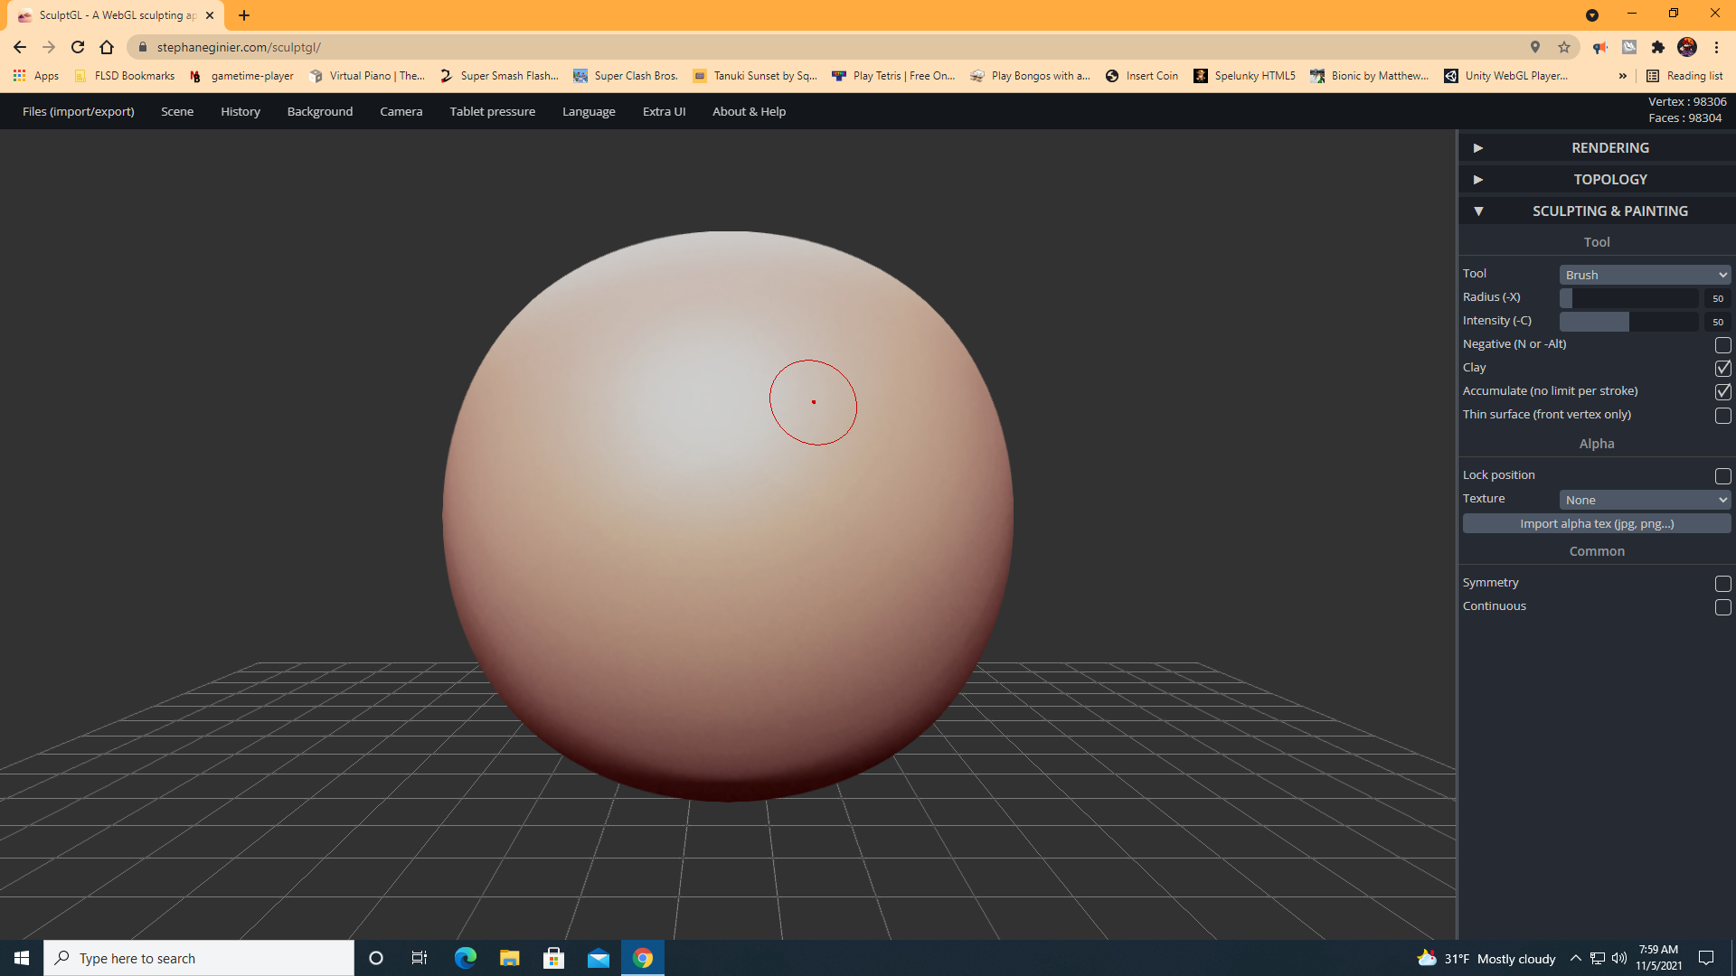Image resolution: width=1736 pixels, height=976 pixels.
Task: Open Tanuki Sunset bookmark
Action: pos(755,76)
